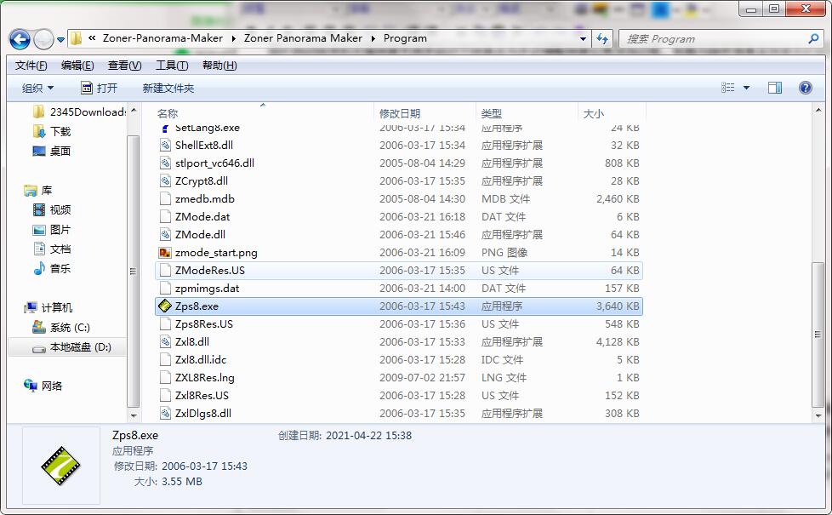Select zmedb.mdb file name

[x=205, y=199]
